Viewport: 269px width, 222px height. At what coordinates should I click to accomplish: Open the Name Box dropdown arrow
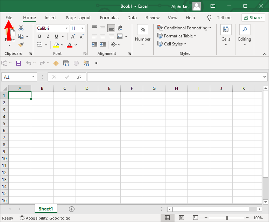[x=34, y=77]
